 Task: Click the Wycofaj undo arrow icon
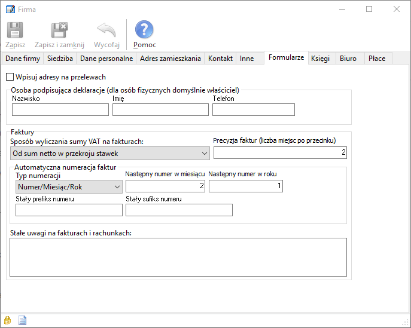106,30
